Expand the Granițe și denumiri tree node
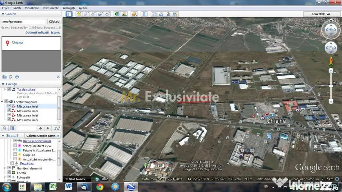The height and width of the screenshot is (192, 342). pyautogui.click(x=5, y=168)
